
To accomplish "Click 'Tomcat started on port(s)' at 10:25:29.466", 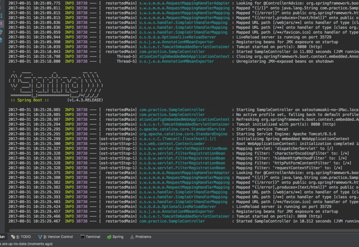I will click(x=279, y=216).
